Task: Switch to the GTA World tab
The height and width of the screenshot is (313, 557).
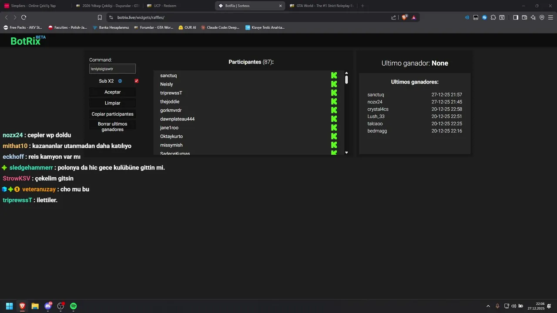Action: tap(321, 6)
